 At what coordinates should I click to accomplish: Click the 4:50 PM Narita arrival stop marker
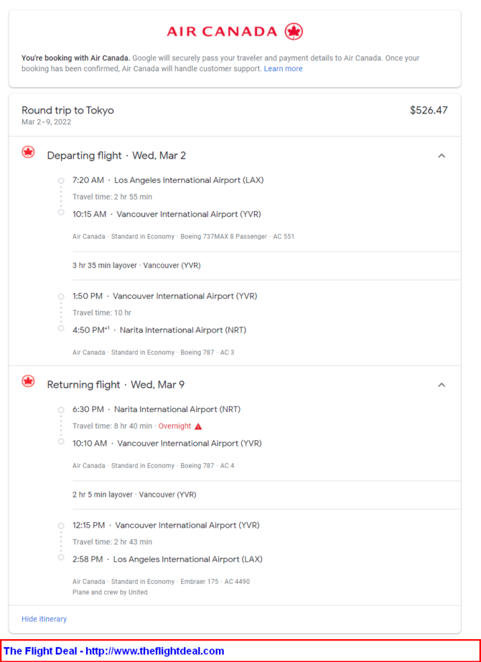(x=61, y=328)
